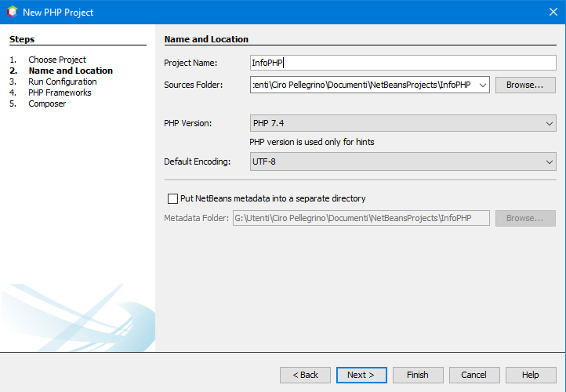
Task: Open the Default Encoding dropdown
Action: [x=403, y=162]
